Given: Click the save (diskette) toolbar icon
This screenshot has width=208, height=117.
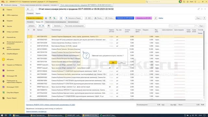Looking at the screenshot, I should pyautogui.click(x=46, y=18).
